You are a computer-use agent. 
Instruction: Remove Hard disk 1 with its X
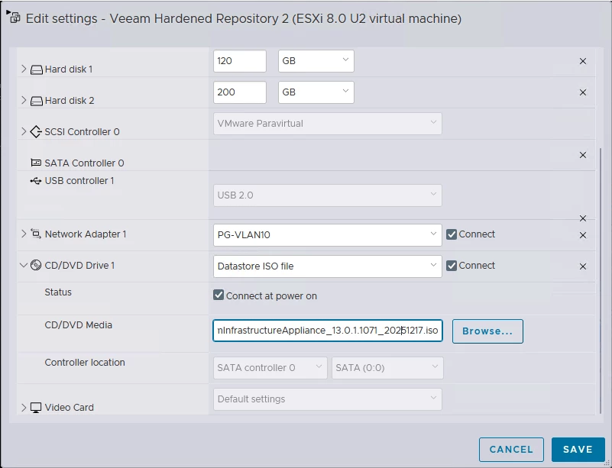[583, 61]
